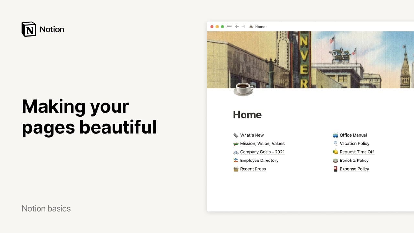Click the large coffee cup page icon

(x=243, y=89)
